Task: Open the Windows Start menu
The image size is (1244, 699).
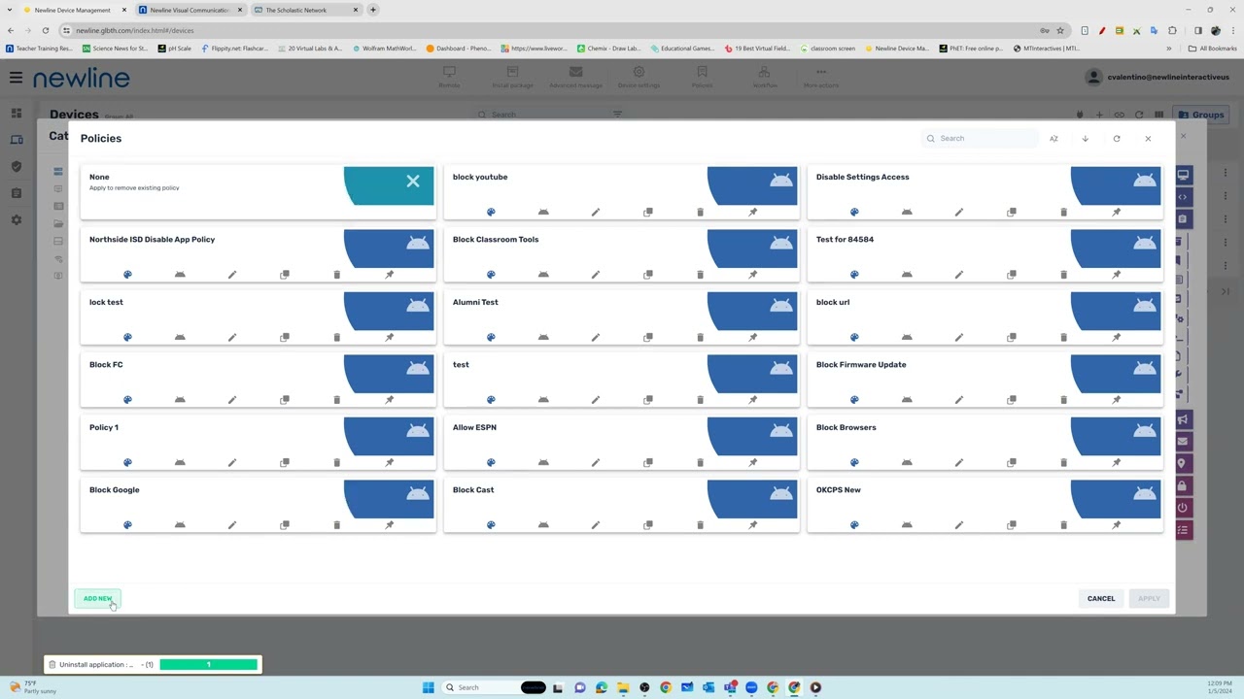Action: pyautogui.click(x=428, y=687)
